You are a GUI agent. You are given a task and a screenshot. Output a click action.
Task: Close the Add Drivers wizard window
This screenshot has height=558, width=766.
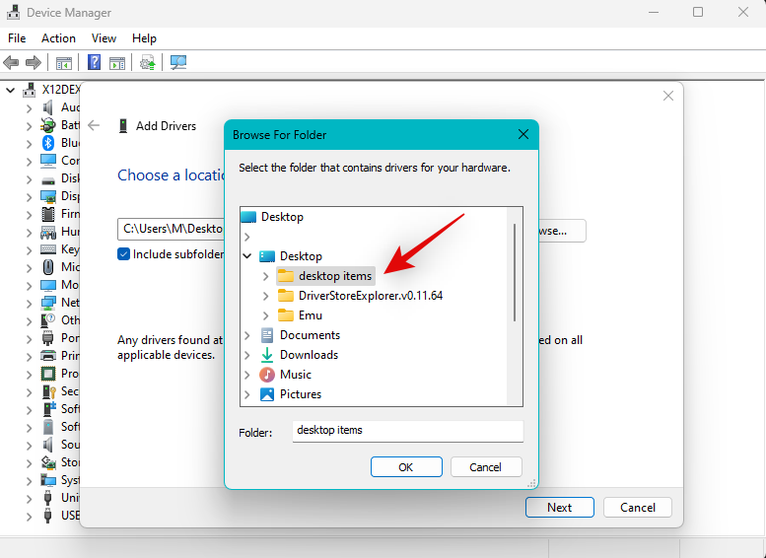pyautogui.click(x=668, y=96)
